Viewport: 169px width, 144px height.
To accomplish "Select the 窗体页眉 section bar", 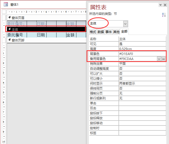I will click(x=47, y=18).
